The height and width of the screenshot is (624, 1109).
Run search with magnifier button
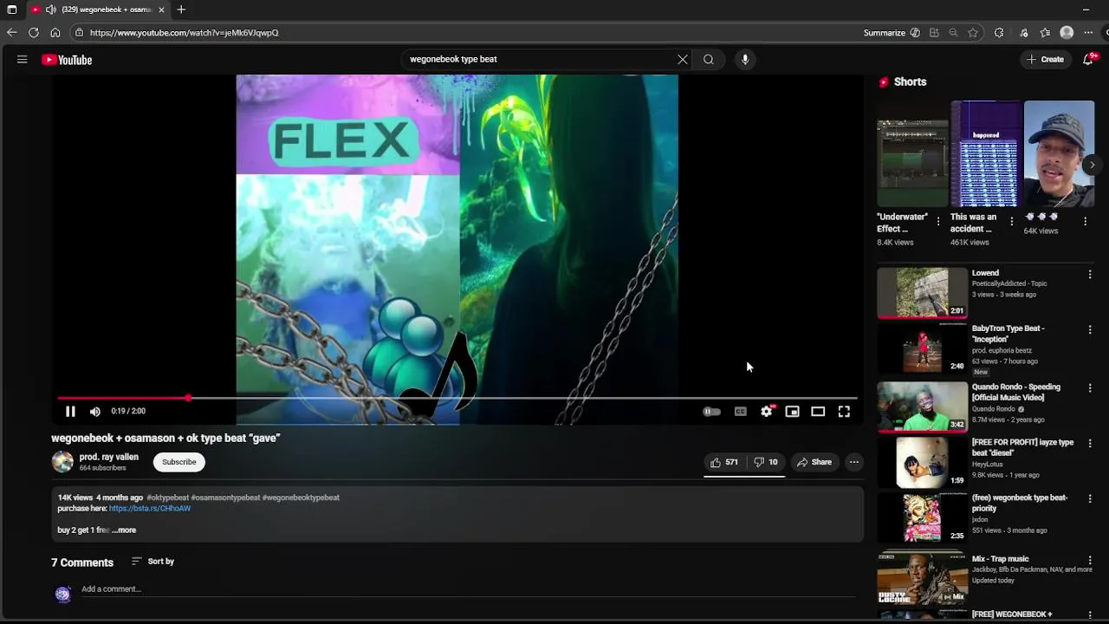pos(709,60)
